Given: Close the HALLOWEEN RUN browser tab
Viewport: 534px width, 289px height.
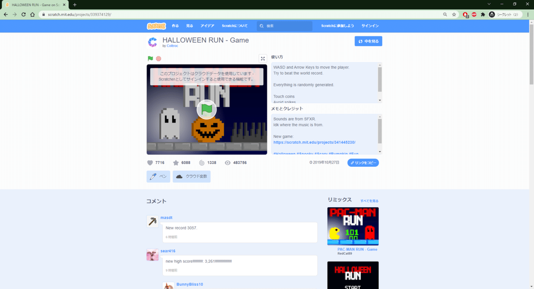Looking at the screenshot, I should 65,4.
